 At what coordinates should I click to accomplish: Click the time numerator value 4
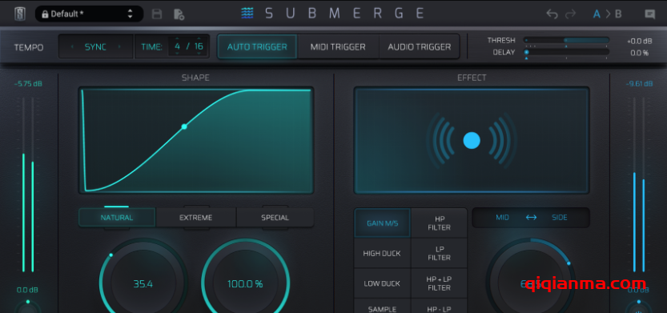click(x=178, y=46)
